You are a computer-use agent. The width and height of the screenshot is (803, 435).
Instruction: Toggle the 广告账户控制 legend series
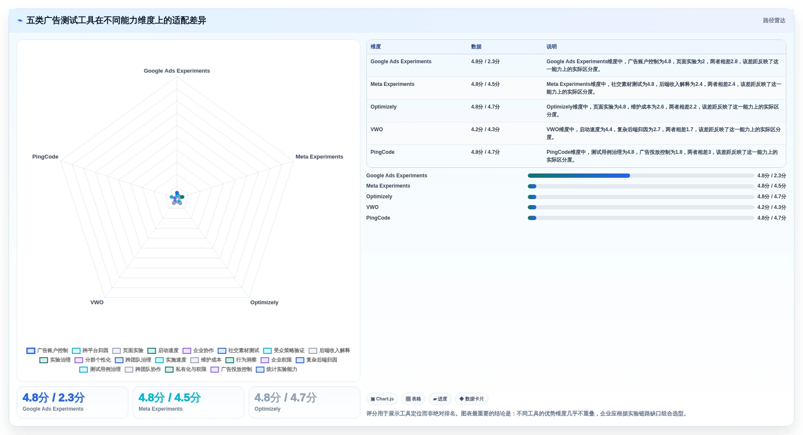coord(47,350)
